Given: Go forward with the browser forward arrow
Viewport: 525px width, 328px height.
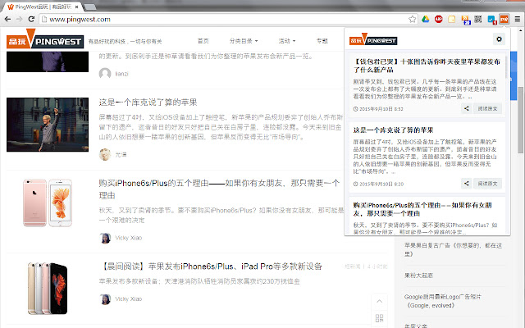Looking at the screenshot, I should tap(20, 19).
